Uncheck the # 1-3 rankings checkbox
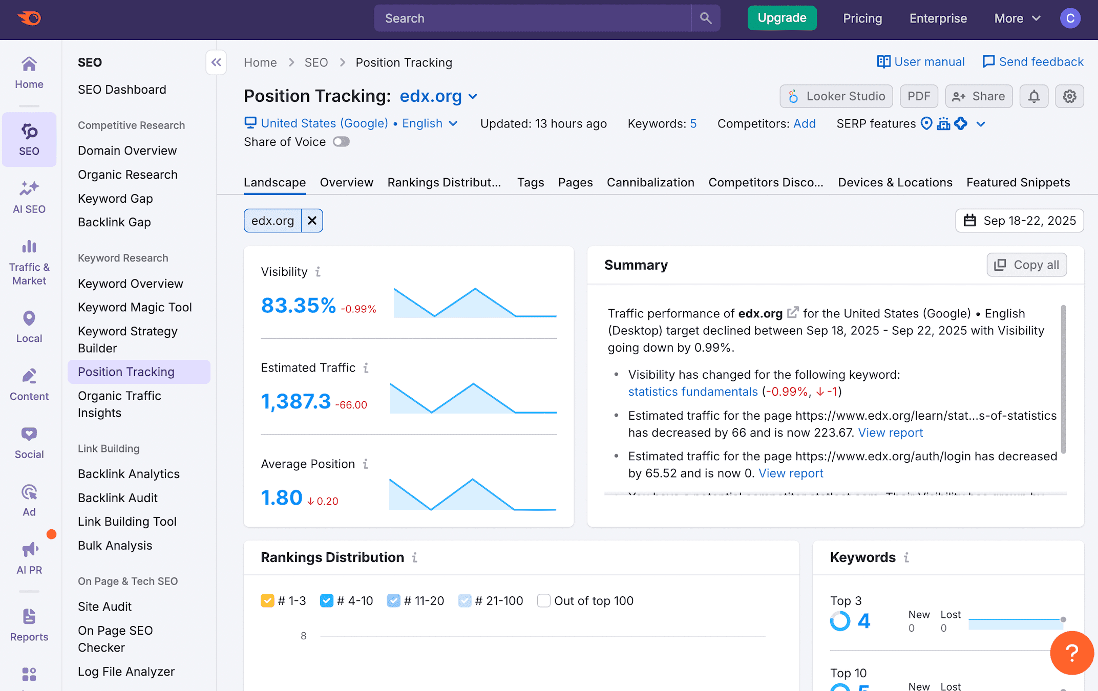Viewport: 1098px width, 691px height. pos(267,600)
